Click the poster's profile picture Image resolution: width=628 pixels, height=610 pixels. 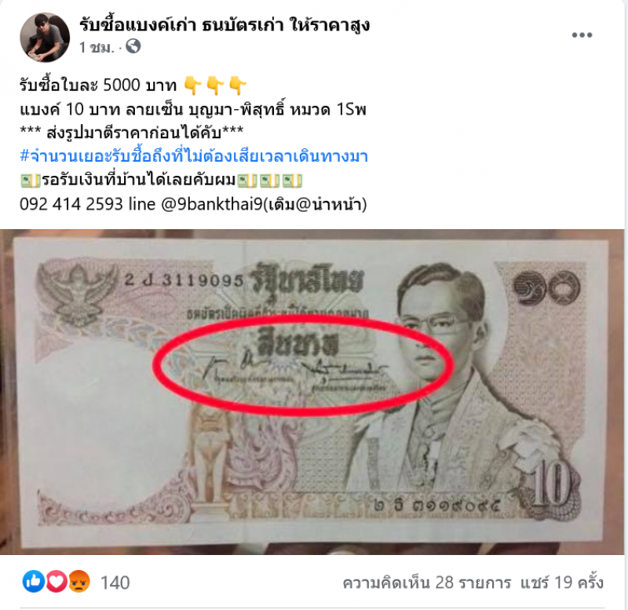pos(45,37)
